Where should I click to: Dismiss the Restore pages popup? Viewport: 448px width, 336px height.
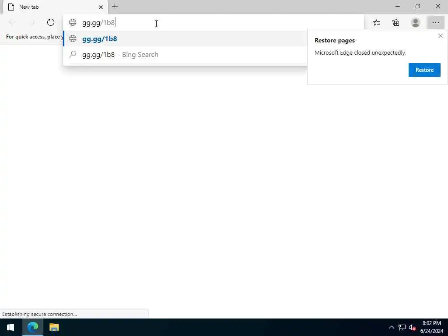440,36
